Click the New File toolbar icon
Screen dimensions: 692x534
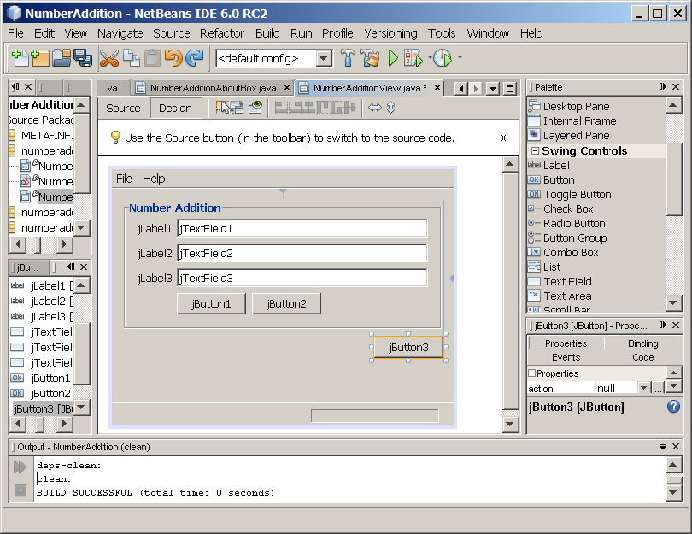(20, 58)
